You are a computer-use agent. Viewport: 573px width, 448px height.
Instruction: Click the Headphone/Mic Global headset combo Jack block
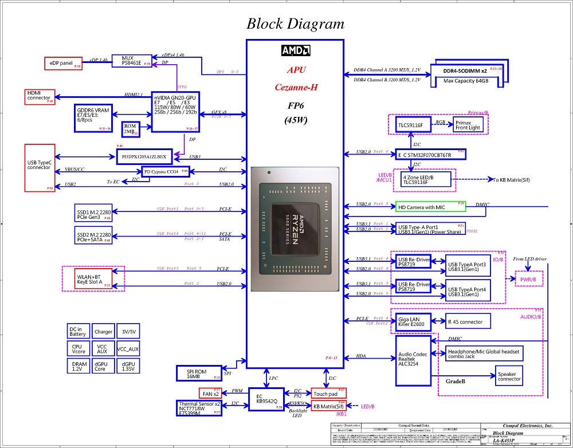point(484,353)
